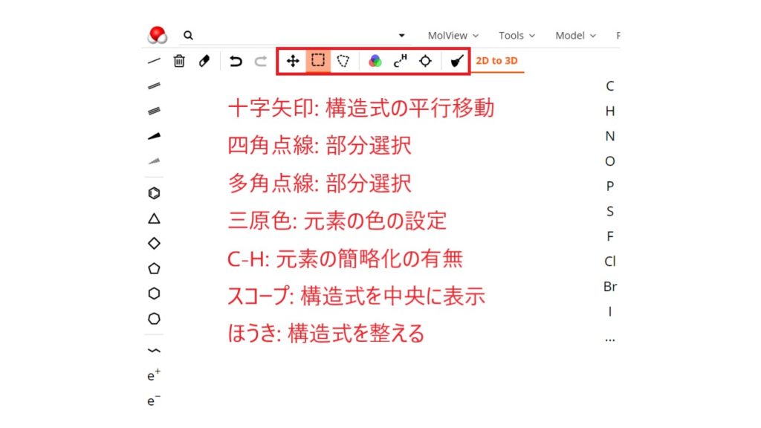This screenshot has height=428, width=761.
Task: Select the single bond drawing tool
Action: pyautogui.click(x=154, y=60)
